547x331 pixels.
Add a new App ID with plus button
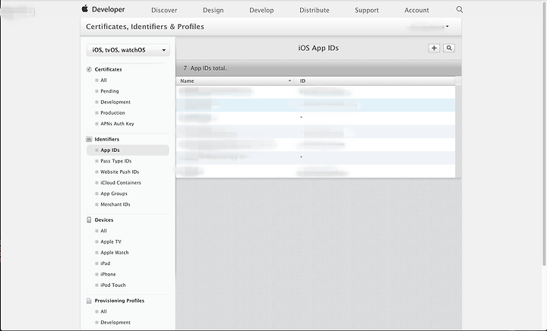click(434, 48)
